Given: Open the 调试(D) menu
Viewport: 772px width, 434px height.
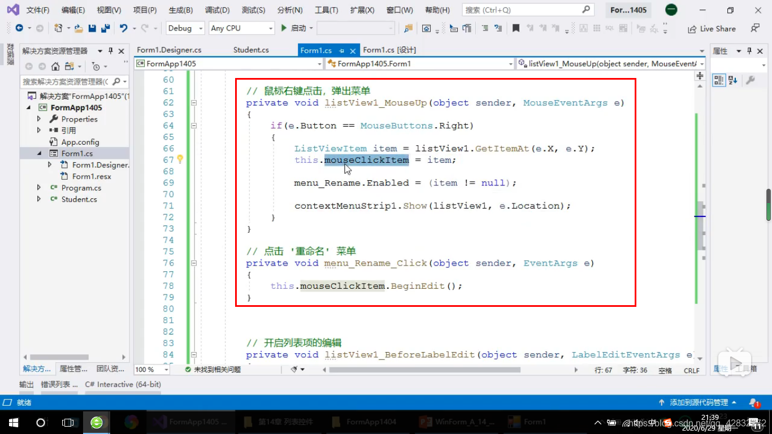Looking at the screenshot, I should (x=218, y=10).
